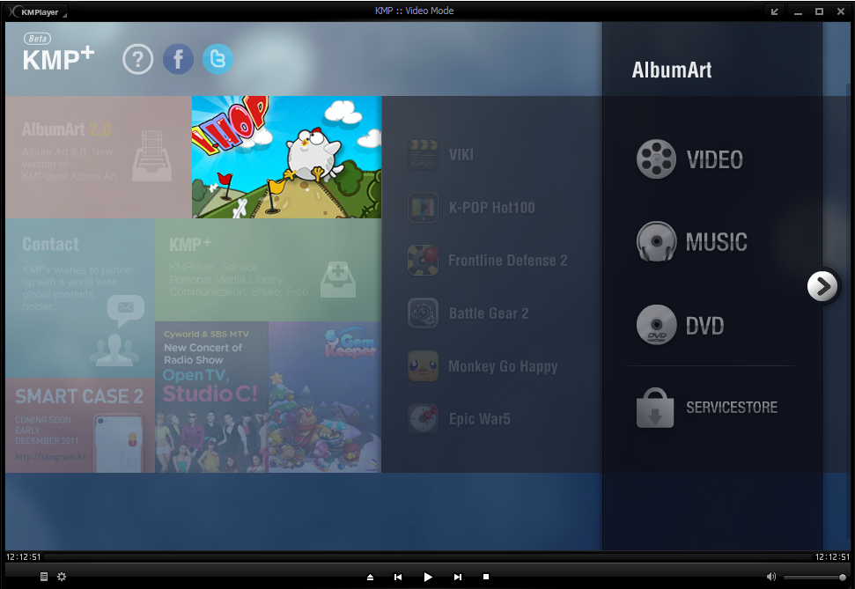The image size is (855, 589).
Task: Click the MUSIC headphones disc icon
Action: pos(657,241)
